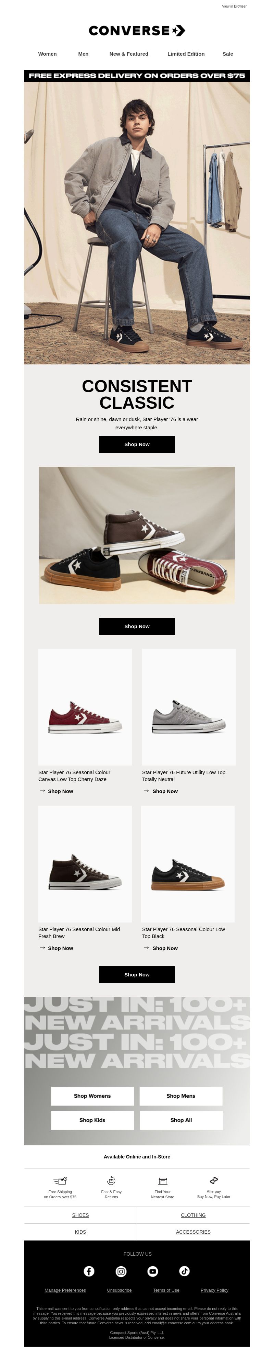Click the Find Your Nearest Store icon
The width and height of the screenshot is (274, 1347).
pyautogui.click(x=162, y=1180)
